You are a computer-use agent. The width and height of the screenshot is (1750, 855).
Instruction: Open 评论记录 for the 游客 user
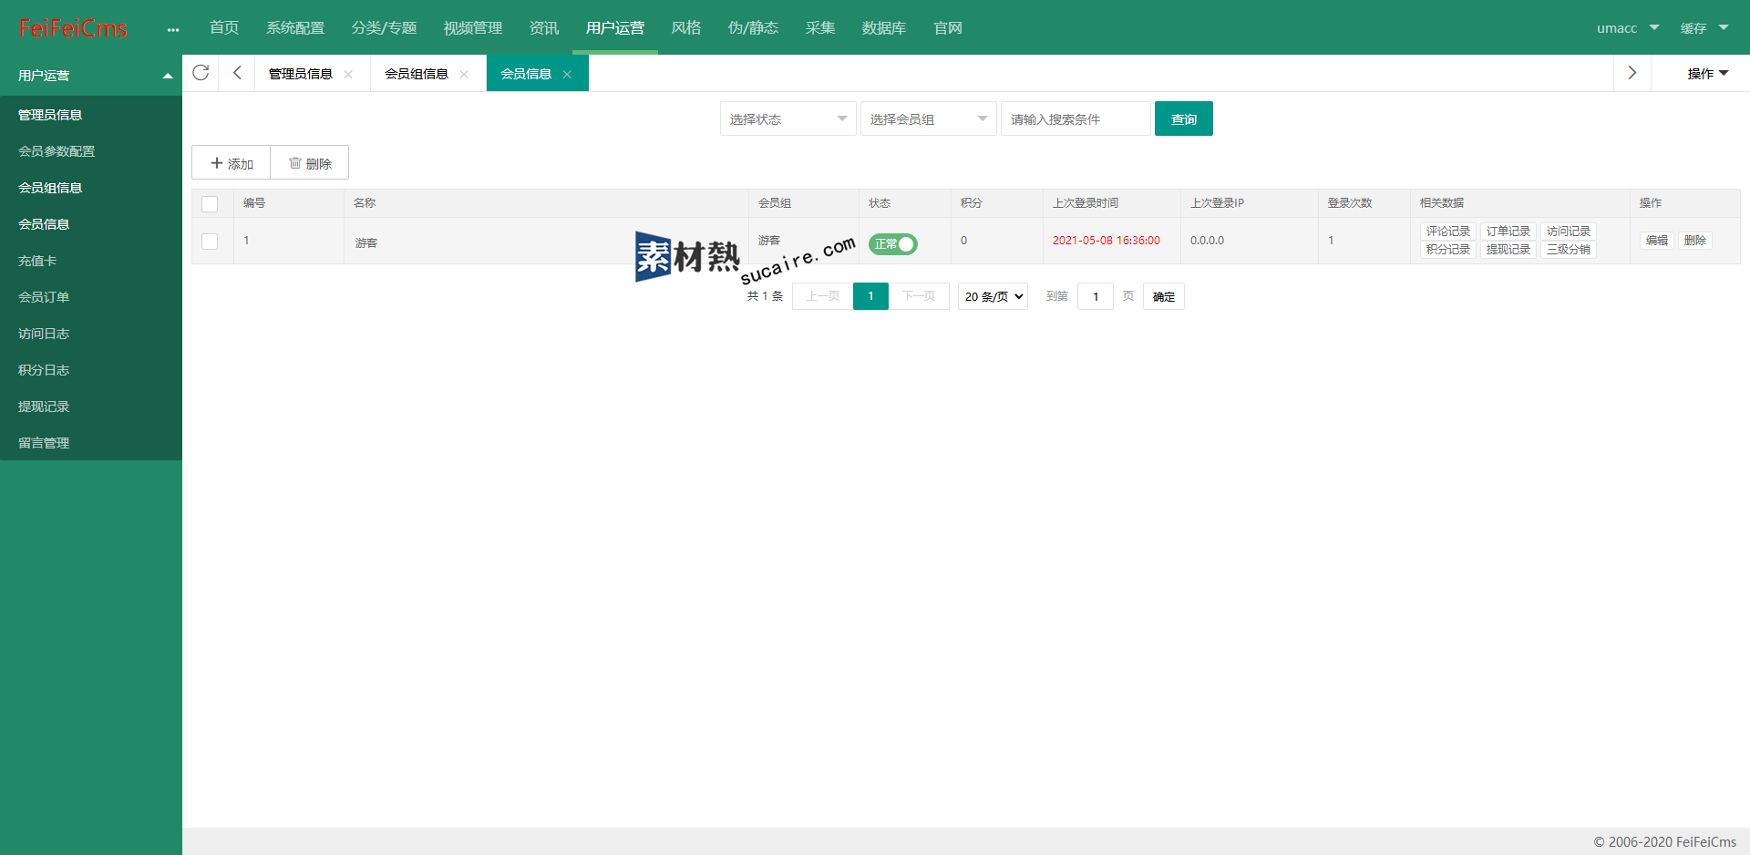click(x=1447, y=232)
